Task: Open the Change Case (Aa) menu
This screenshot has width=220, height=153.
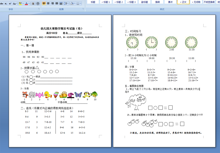Action: [15, 4]
